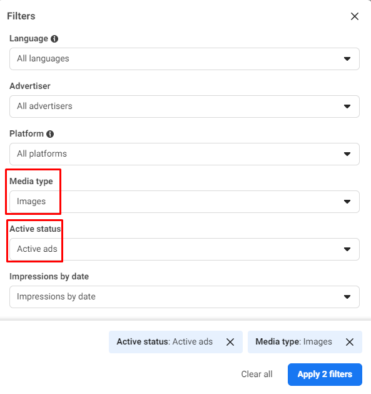
Task: Open the Active status dropdown showing Active ads
Action: click(185, 249)
